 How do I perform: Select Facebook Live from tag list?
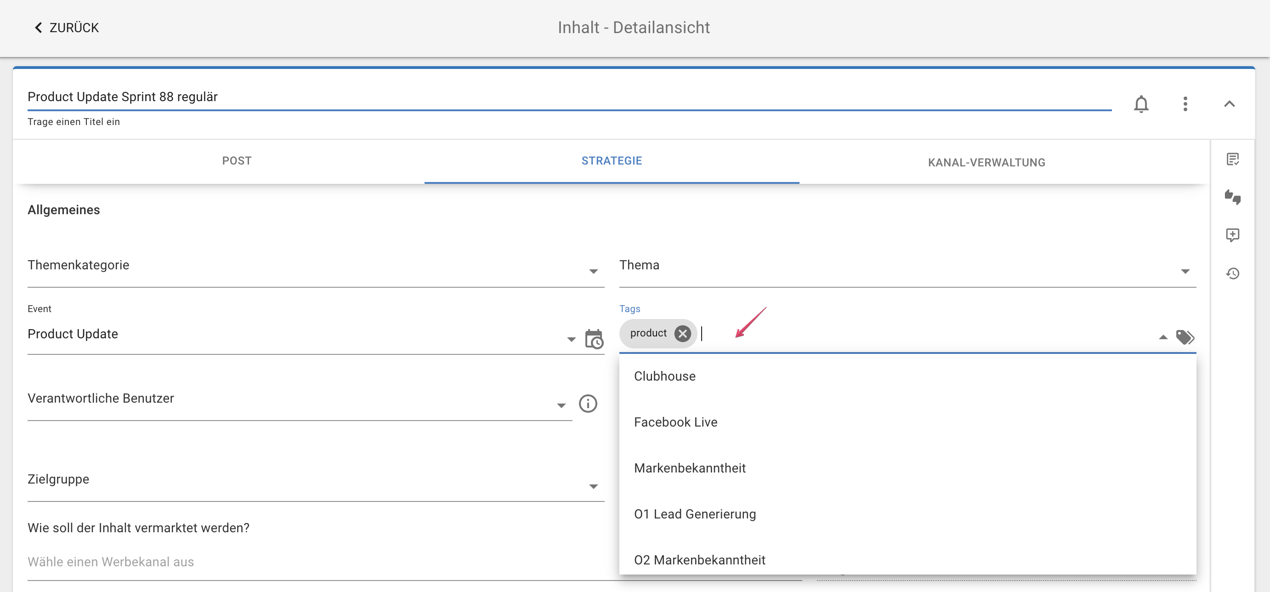pyautogui.click(x=675, y=422)
